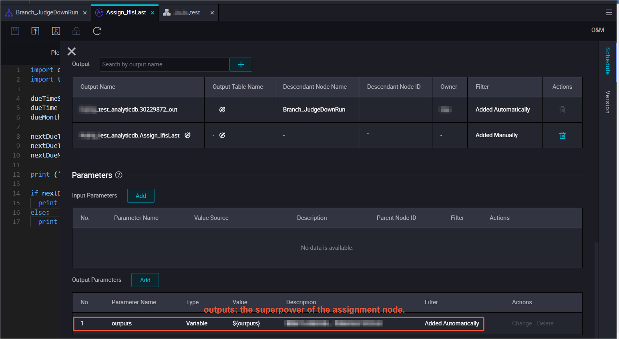Click Output Name column header
This screenshot has height=339, width=619.
pos(98,87)
